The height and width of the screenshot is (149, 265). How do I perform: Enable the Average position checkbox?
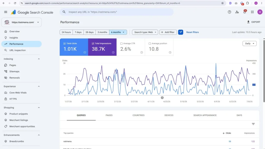(x=150, y=43)
